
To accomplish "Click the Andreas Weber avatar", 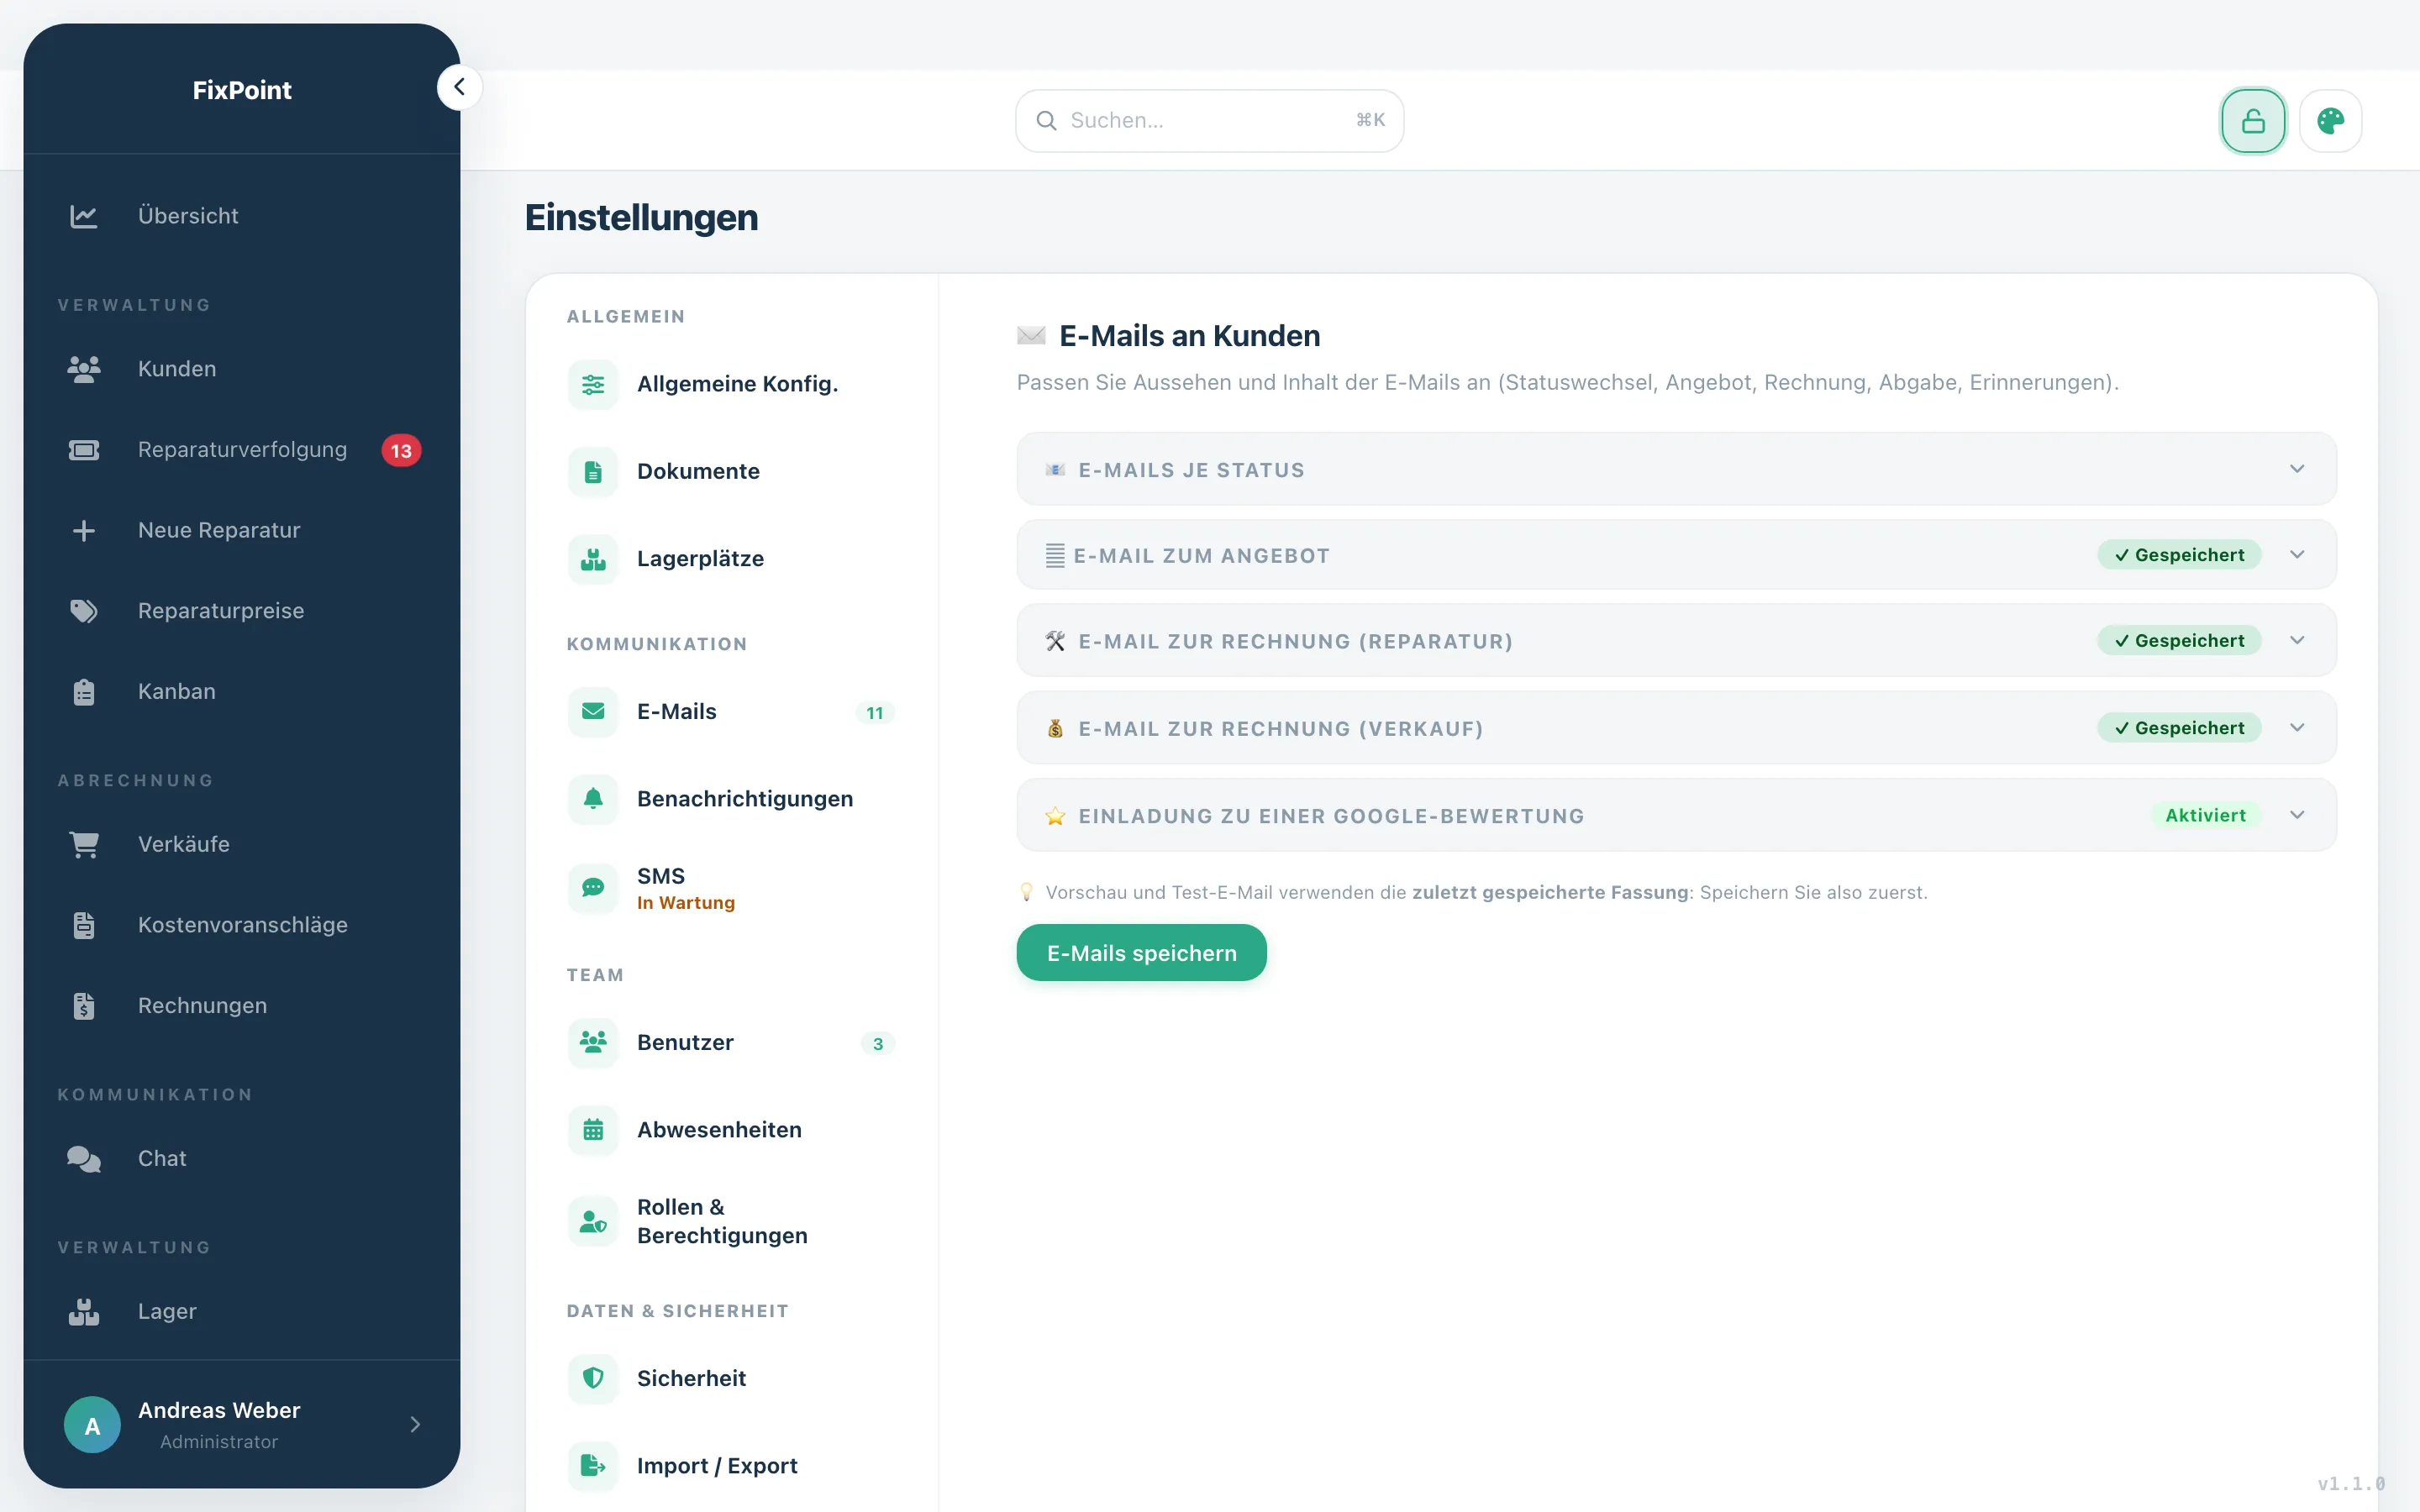I will (92, 1425).
